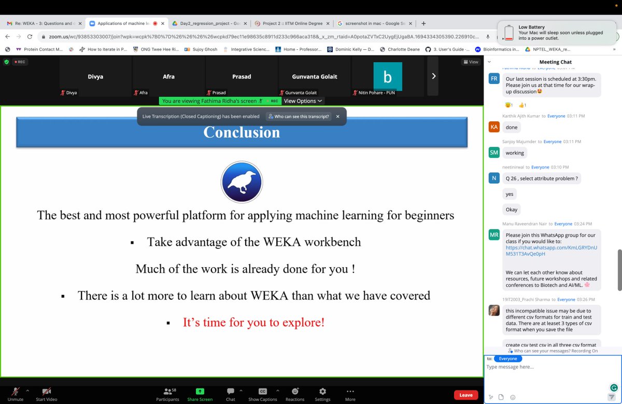622x404 pixels.
Task: Close the Applications of machine learning tab
Action: (162, 23)
